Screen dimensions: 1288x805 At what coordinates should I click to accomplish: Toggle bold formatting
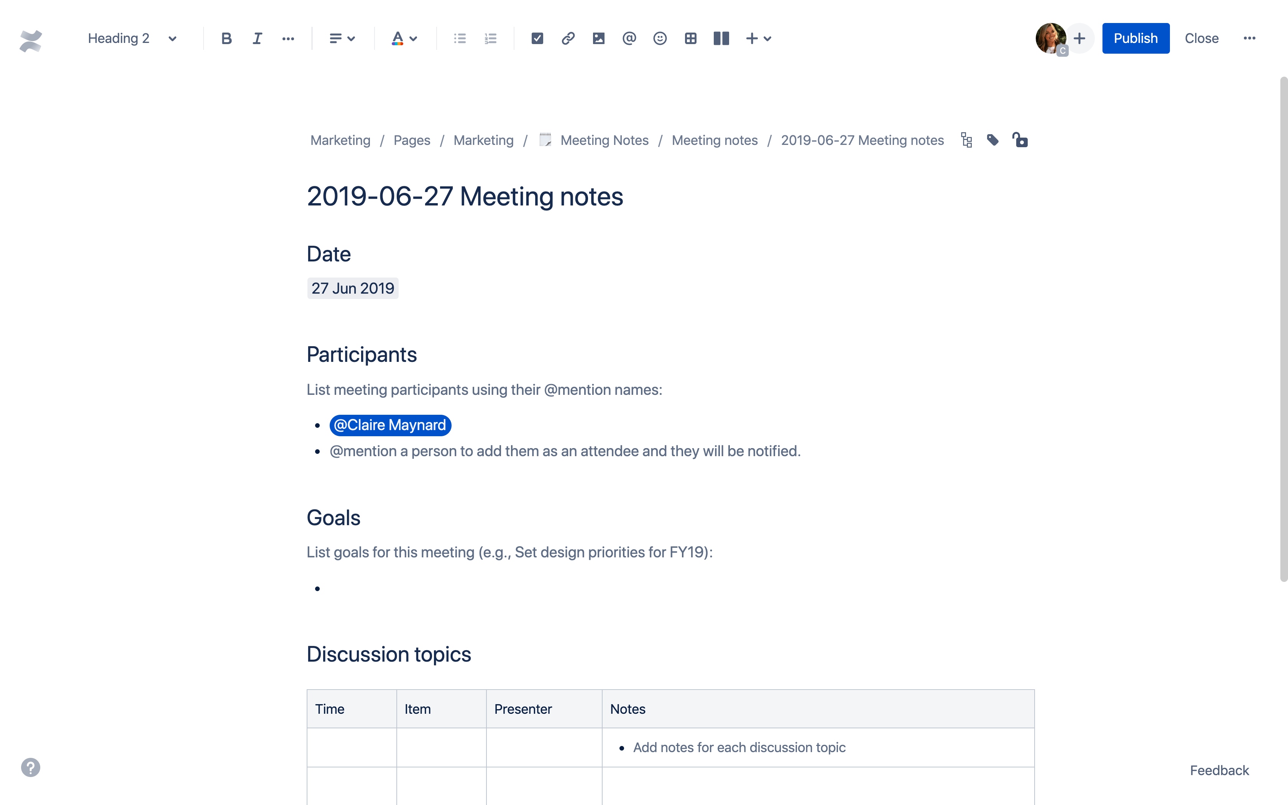click(x=226, y=38)
